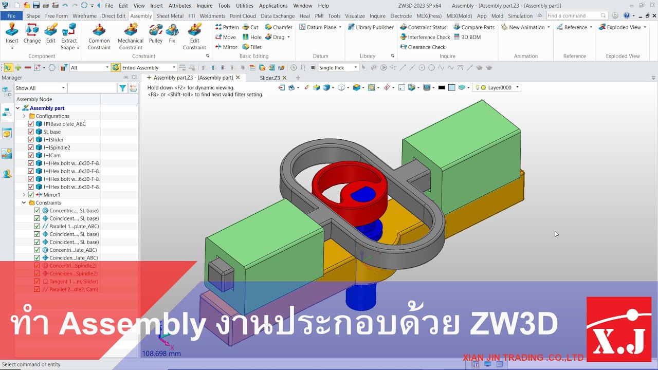Switch to the Slider.Z3 document tab
658x370 pixels.
click(270, 78)
